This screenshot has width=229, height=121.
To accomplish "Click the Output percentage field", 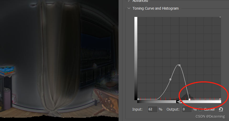I will pyautogui.click(x=187, y=109).
